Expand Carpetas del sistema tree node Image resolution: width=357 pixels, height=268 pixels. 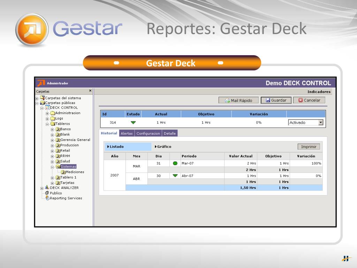[37, 98]
